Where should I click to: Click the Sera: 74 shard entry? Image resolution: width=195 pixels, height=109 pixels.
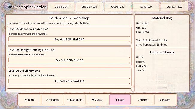[140, 71]
